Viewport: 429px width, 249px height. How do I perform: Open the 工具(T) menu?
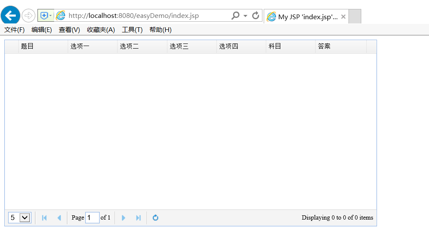pos(132,30)
